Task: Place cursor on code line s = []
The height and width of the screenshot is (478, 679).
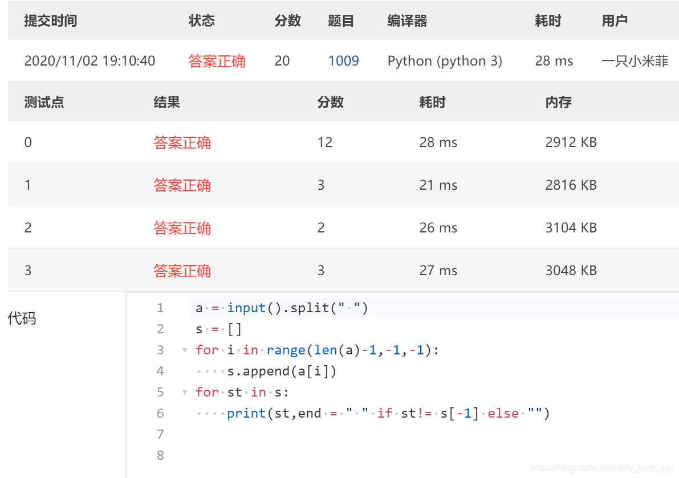Action: tap(218, 329)
